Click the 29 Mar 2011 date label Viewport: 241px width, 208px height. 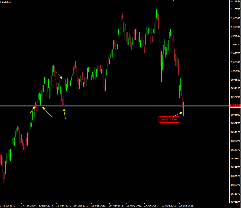tap(116, 206)
